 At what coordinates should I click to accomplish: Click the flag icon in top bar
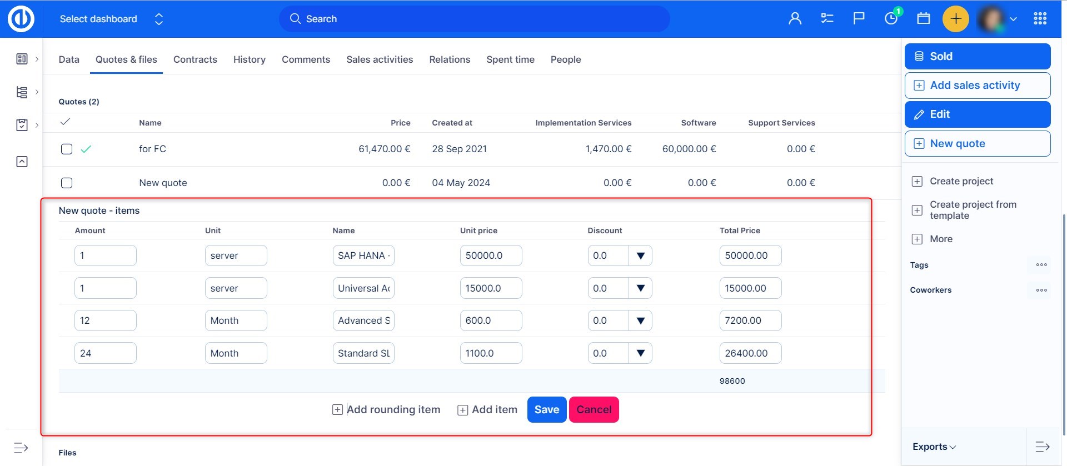point(859,19)
